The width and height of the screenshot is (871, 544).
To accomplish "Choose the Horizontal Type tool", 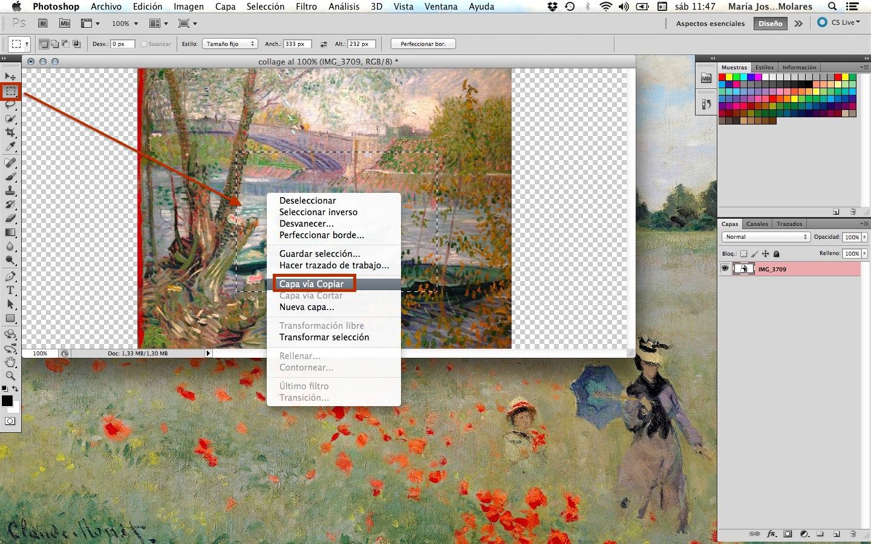I will pyautogui.click(x=10, y=290).
